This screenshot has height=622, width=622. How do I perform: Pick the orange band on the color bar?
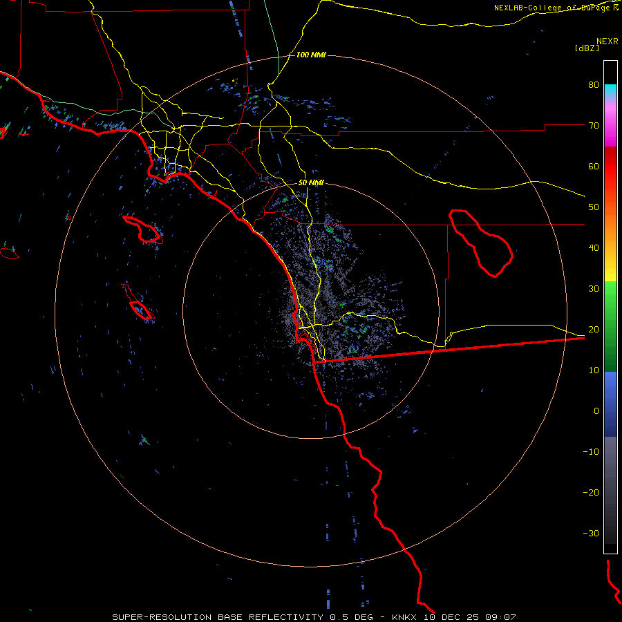pos(610,226)
